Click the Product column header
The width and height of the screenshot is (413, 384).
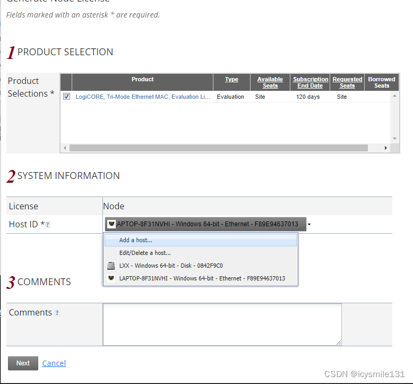pos(142,79)
